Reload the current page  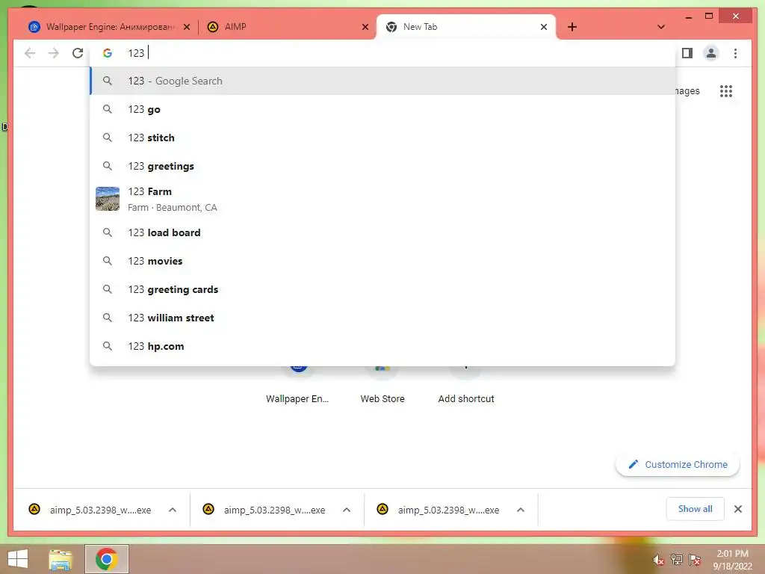click(78, 53)
